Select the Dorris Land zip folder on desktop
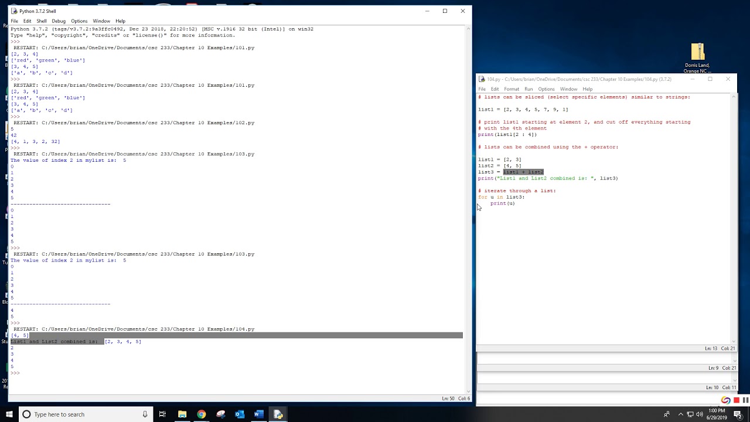Viewport: 750px width, 422px height. [x=697, y=58]
